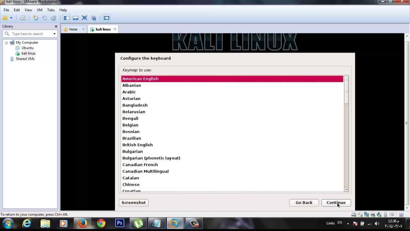410x231 pixels.
Task: Select Bangladesh keymap
Action: pyautogui.click(x=232, y=105)
